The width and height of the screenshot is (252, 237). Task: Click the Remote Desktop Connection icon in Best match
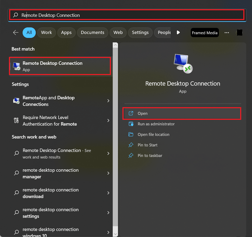[x=16, y=66]
